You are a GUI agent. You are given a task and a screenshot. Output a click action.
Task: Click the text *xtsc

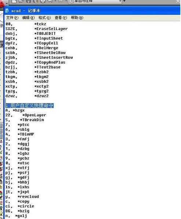[x=23, y=163]
